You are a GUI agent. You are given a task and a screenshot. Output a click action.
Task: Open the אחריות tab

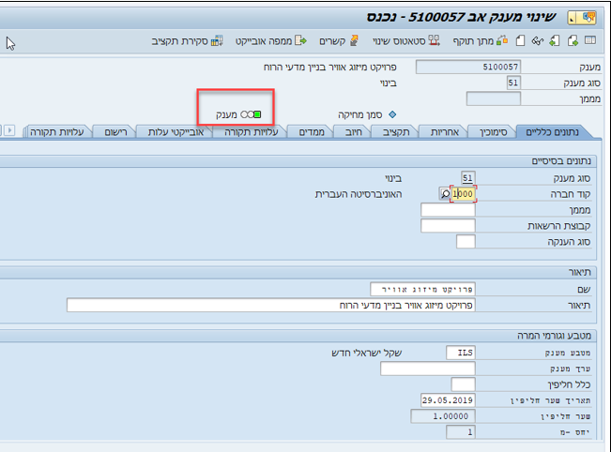(445, 132)
